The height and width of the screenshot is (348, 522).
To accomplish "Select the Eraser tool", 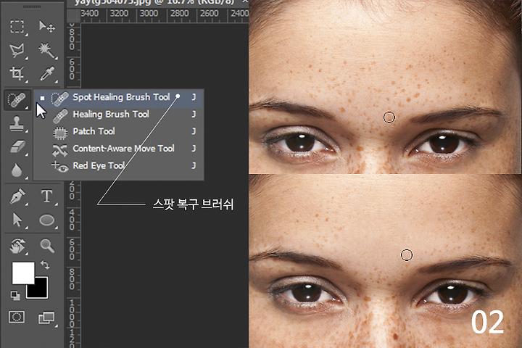I will 17,147.
